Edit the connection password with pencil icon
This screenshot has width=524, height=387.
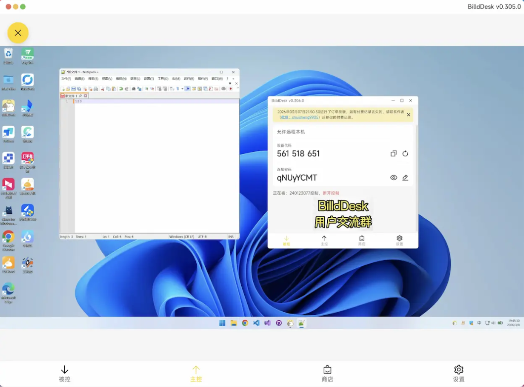click(405, 178)
